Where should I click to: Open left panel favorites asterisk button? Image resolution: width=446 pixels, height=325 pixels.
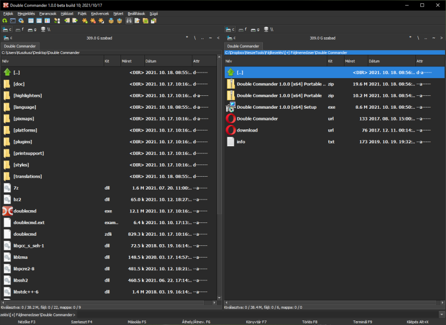187,38
